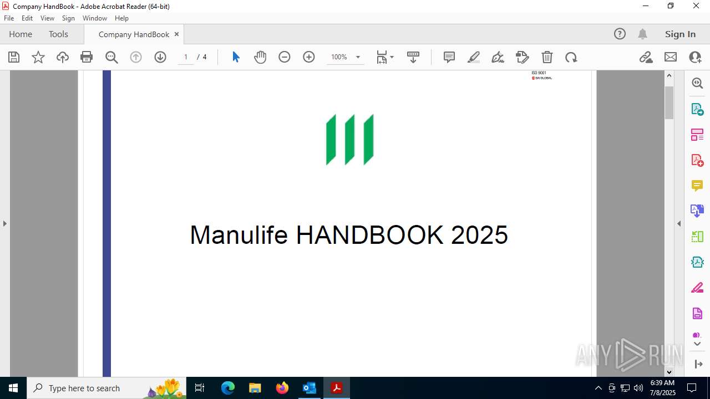Activate the Hand pan tool
The width and height of the screenshot is (710, 399).
pos(260,57)
